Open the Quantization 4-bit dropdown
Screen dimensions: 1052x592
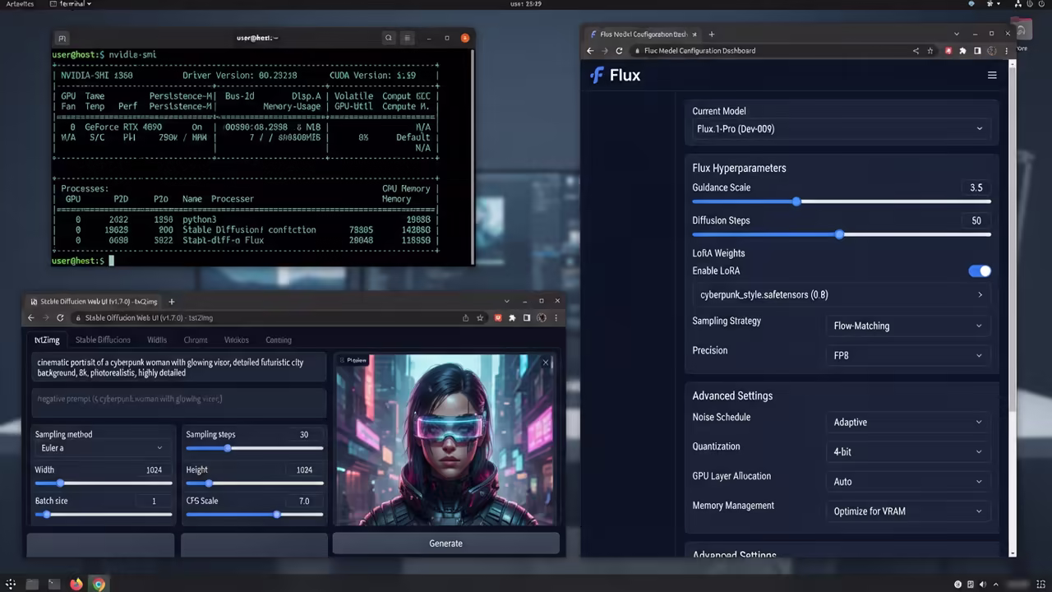(x=907, y=451)
